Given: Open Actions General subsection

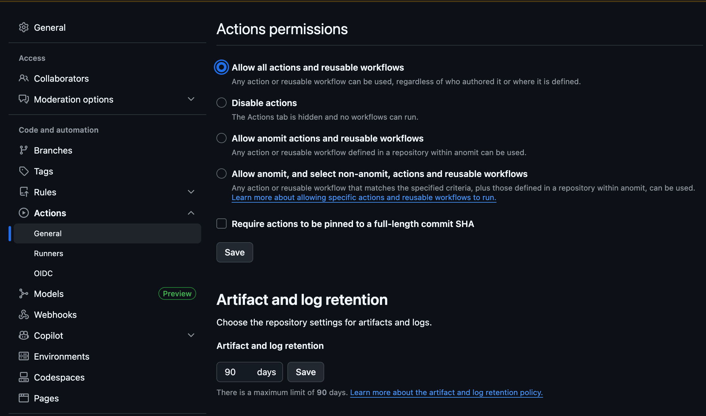Looking at the screenshot, I should (107, 233).
